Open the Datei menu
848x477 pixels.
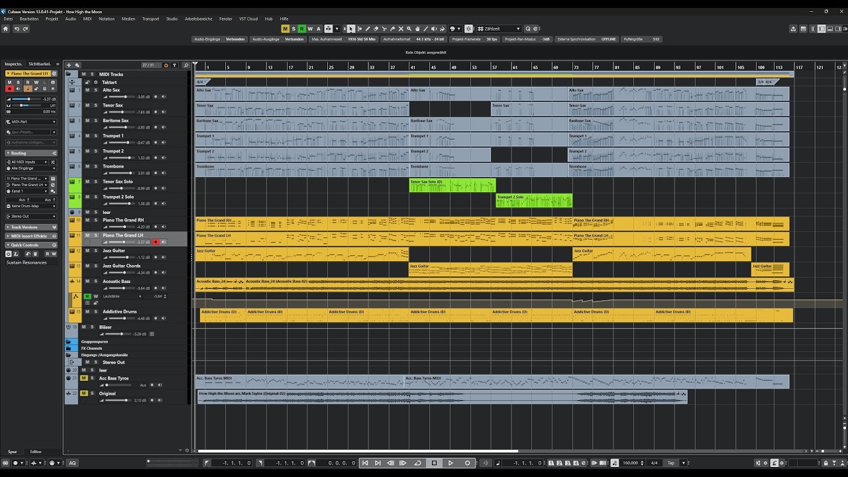point(8,19)
